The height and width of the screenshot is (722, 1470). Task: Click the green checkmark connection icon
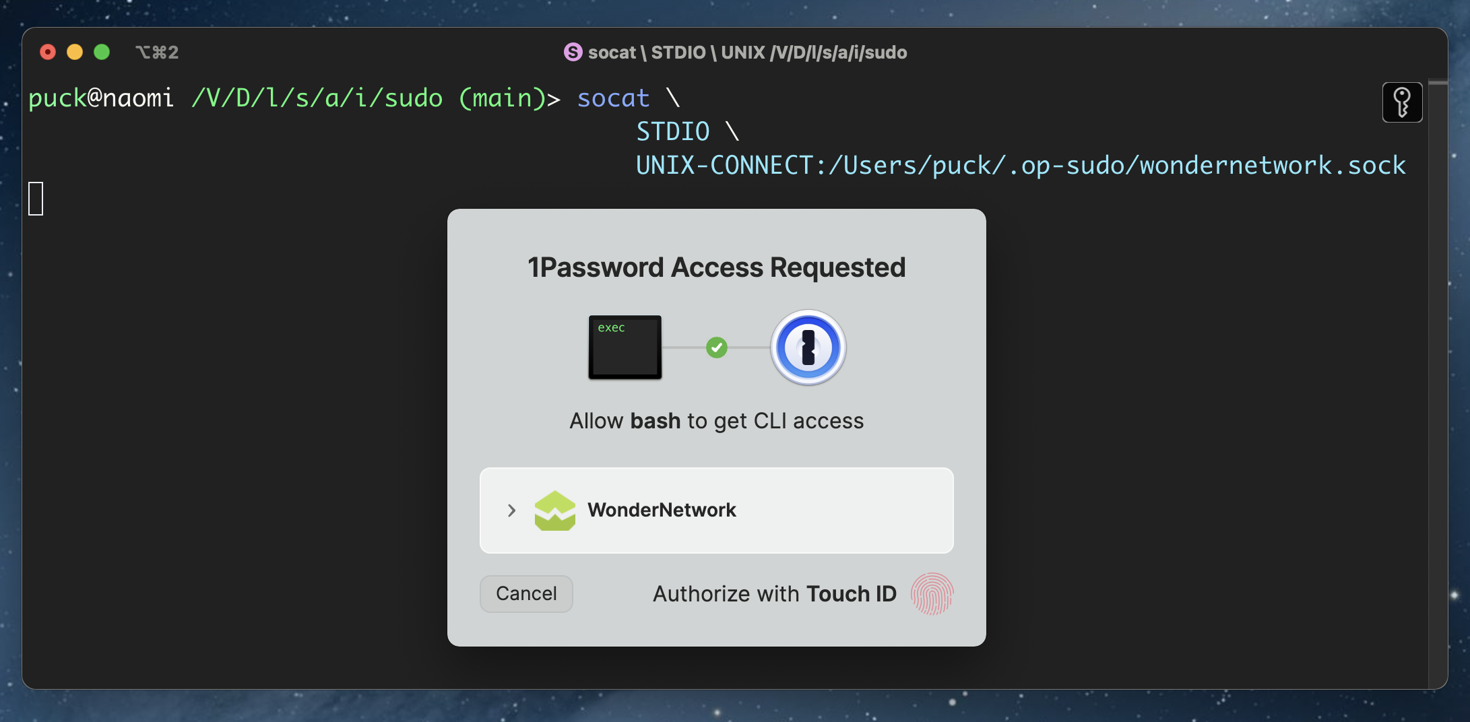(x=716, y=348)
